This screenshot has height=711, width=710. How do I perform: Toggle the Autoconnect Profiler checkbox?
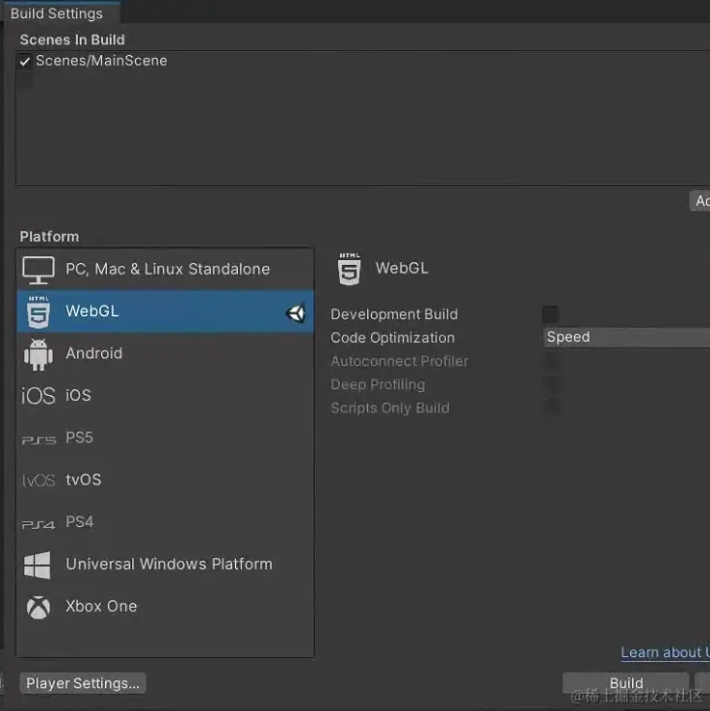[x=551, y=361]
